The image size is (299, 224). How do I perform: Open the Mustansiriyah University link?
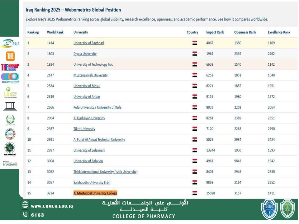pyautogui.click(x=91, y=75)
